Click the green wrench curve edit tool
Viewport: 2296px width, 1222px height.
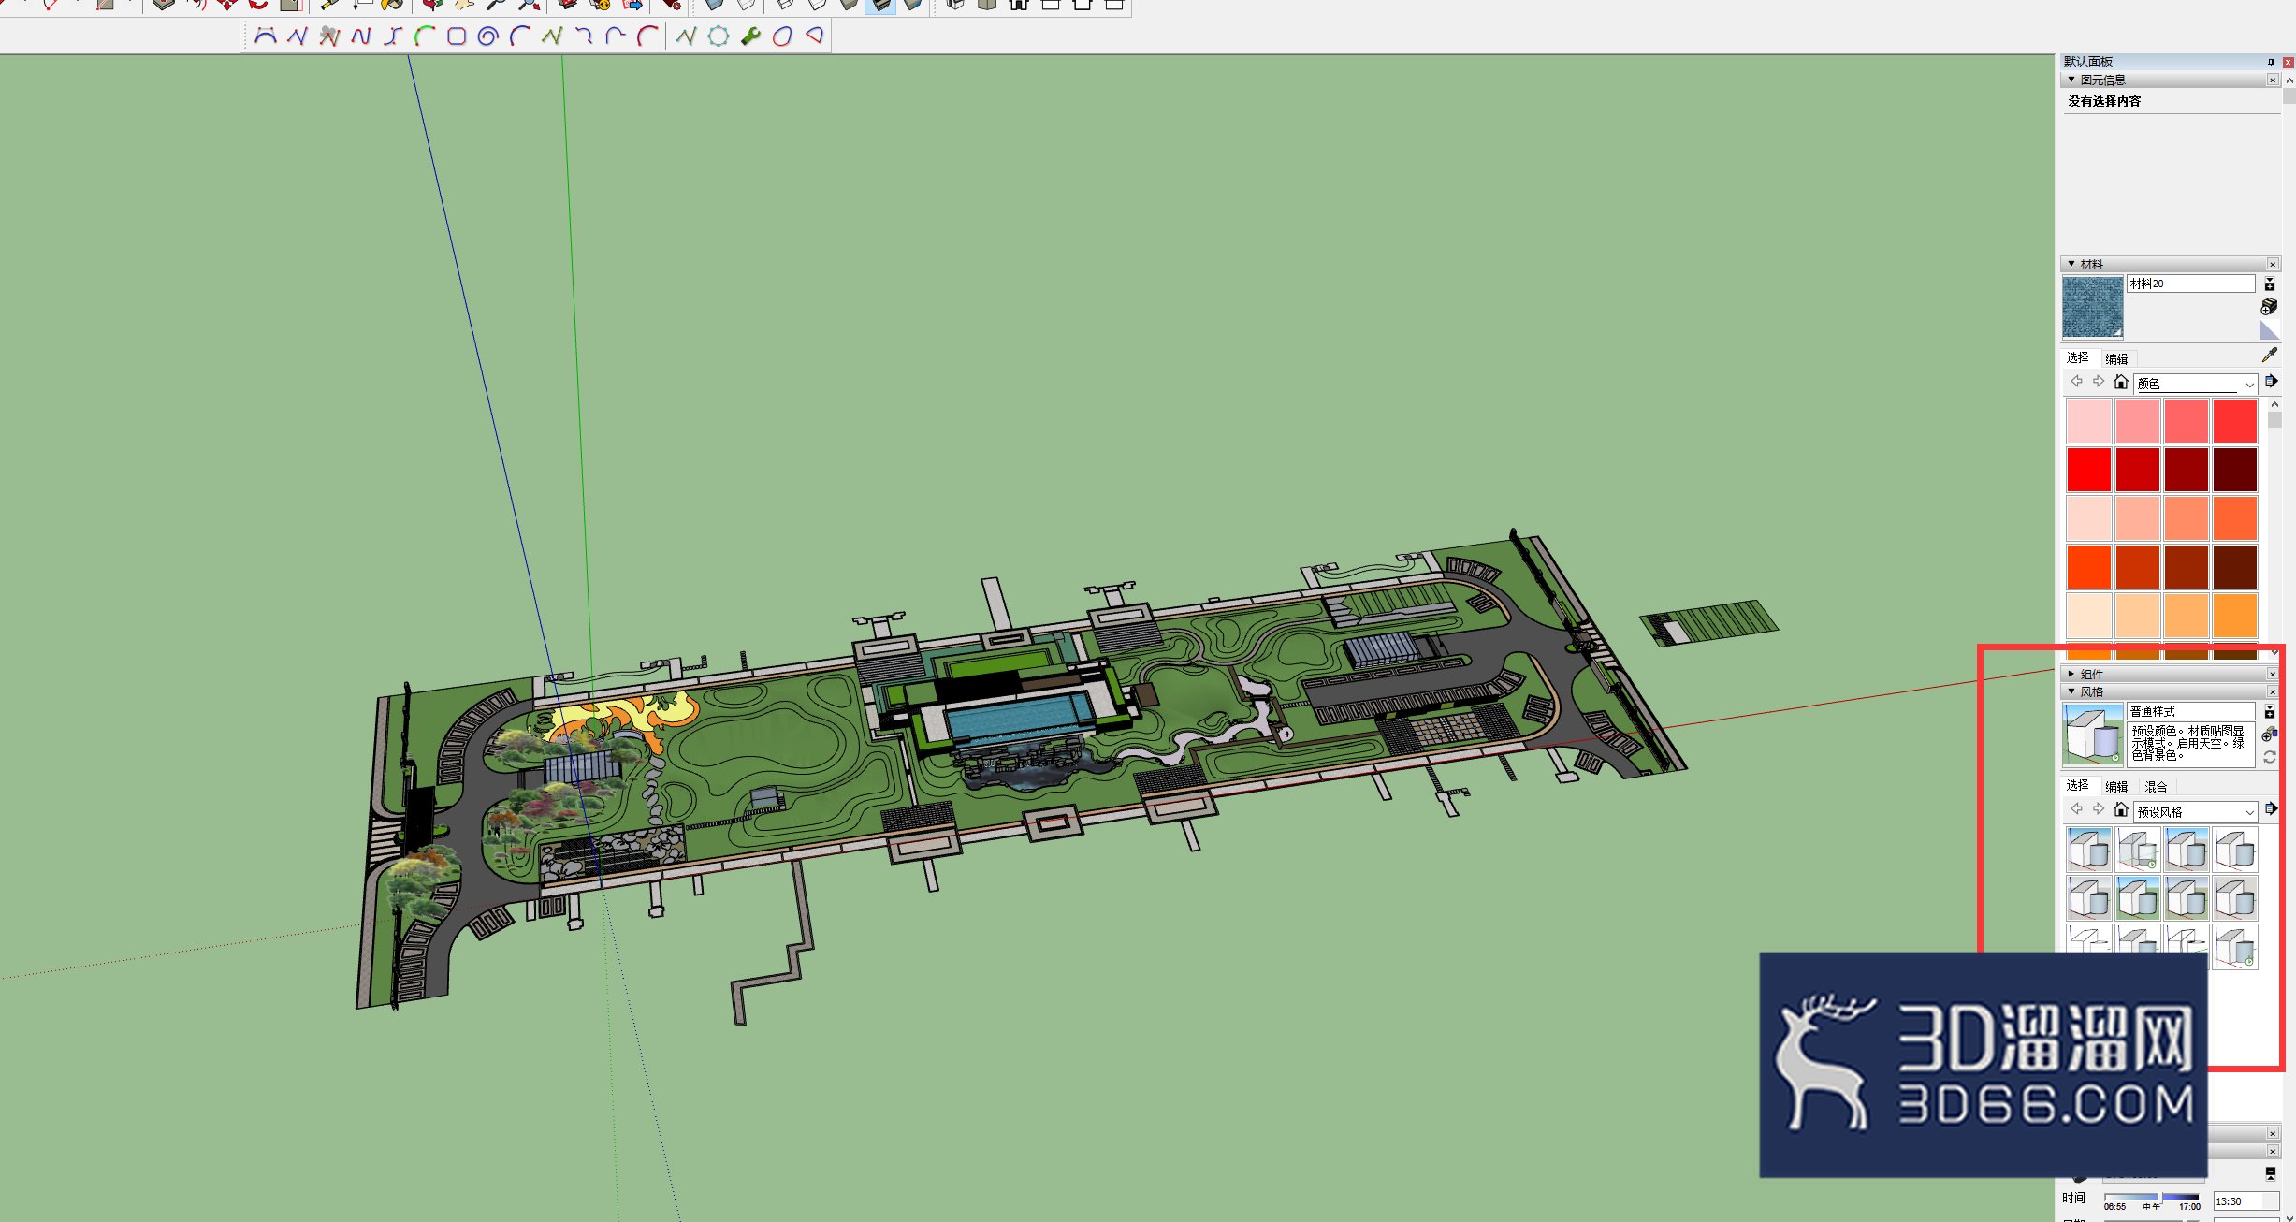click(x=750, y=36)
